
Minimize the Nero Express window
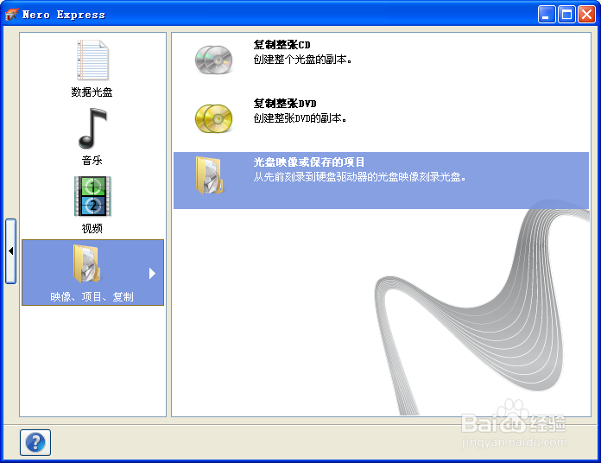coord(547,15)
